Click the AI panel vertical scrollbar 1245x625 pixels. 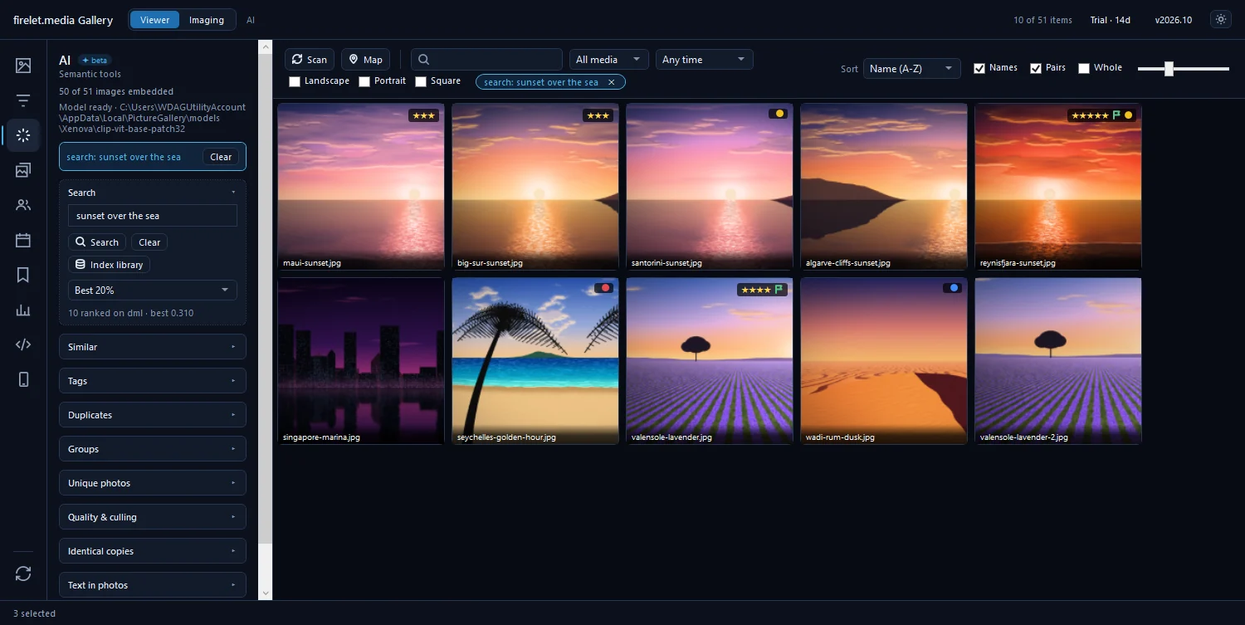coord(266,297)
